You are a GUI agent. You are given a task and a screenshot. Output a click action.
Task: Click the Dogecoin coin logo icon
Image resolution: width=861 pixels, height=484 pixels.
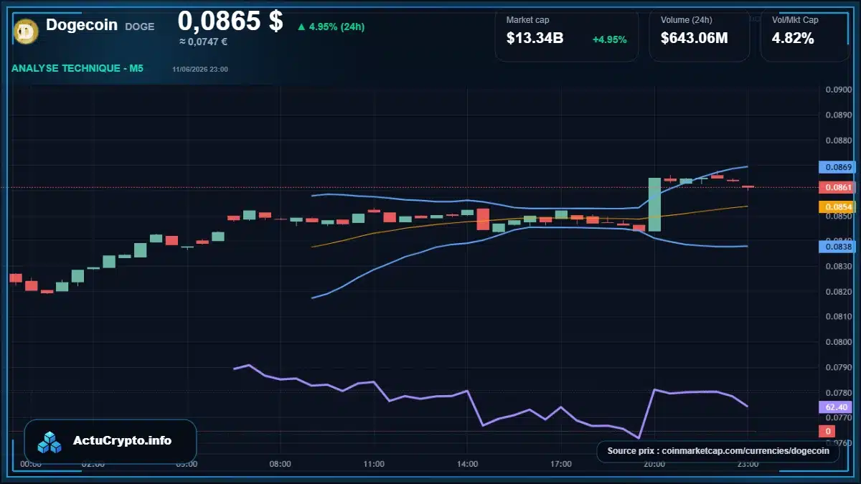26,30
